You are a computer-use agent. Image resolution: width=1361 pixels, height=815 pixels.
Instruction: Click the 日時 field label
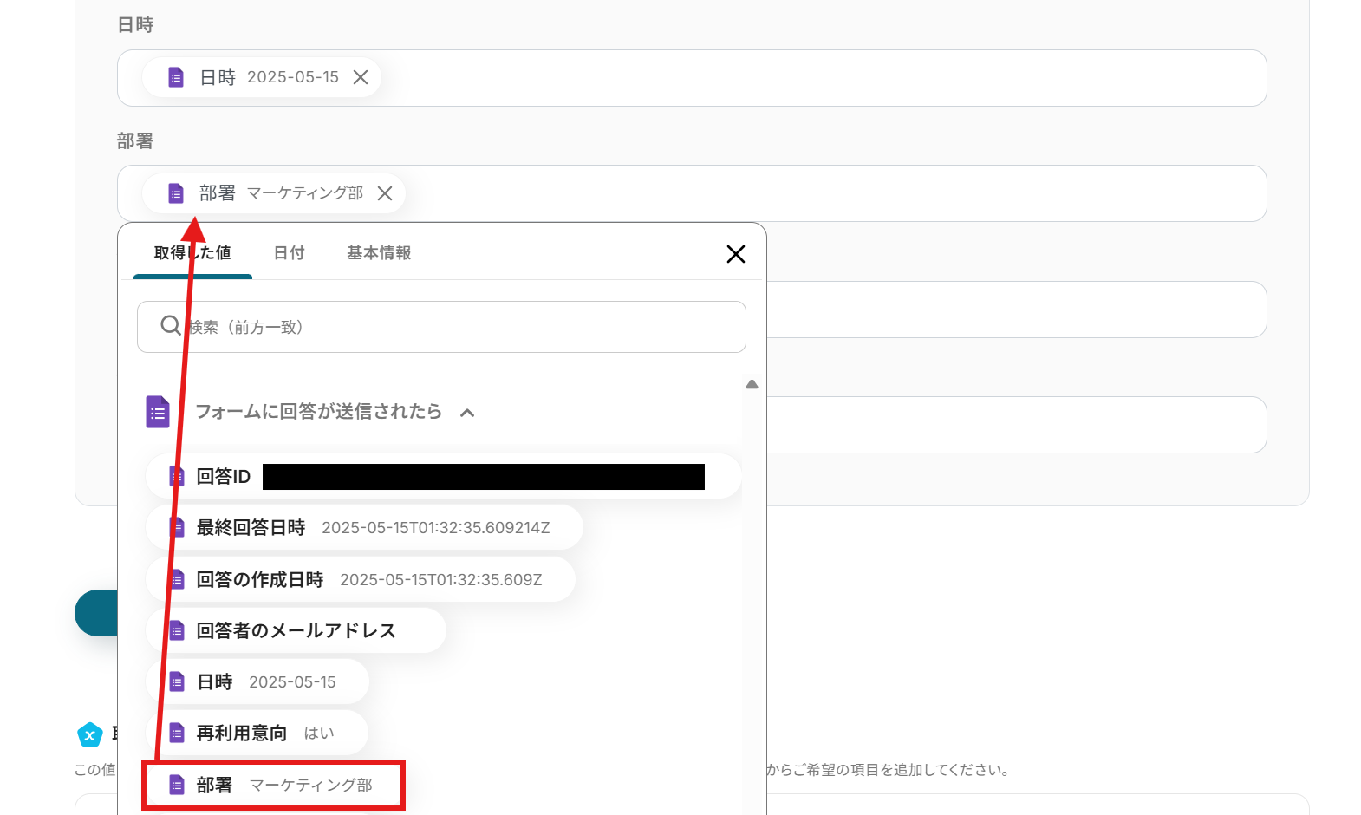point(135,25)
